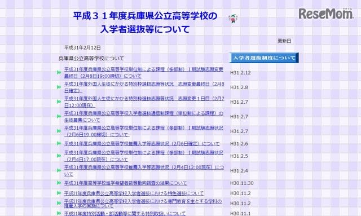361x216 pixels.
Task: Click green arrow bullet beside H31.2.12 entry
Action: click(x=59, y=73)
